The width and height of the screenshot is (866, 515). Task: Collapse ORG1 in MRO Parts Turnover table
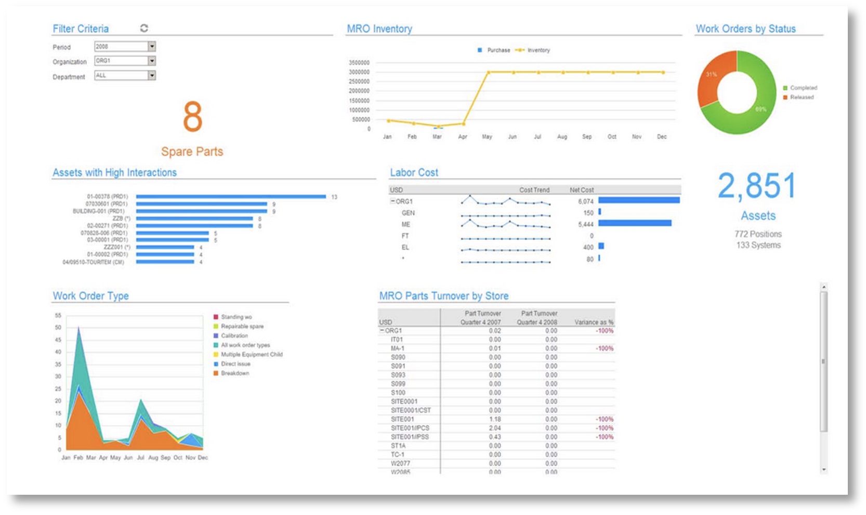(382, 331)
